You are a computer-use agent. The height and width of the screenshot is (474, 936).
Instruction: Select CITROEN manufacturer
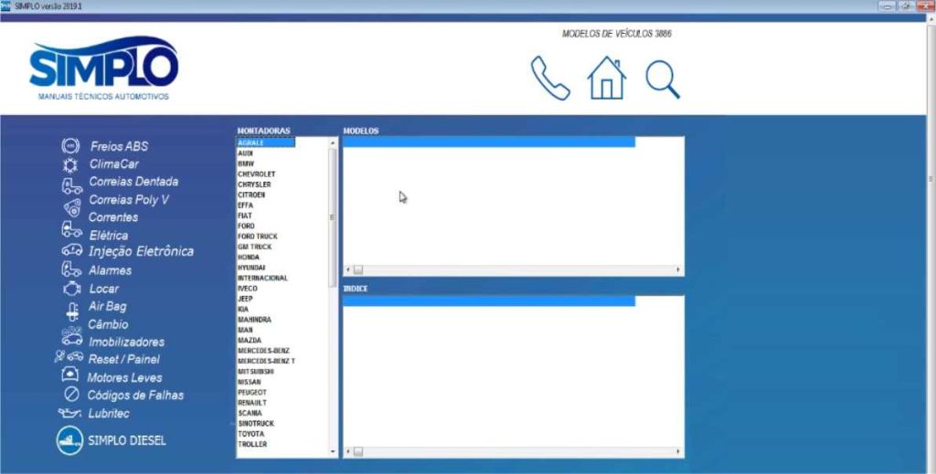pos(251,195)
